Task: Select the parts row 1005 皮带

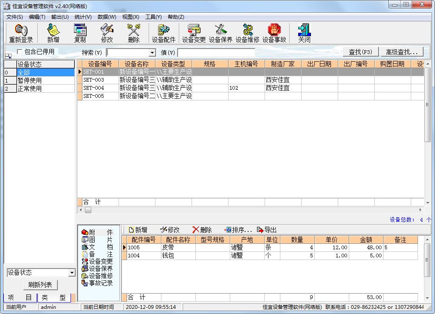Action: tap(270, 247)
